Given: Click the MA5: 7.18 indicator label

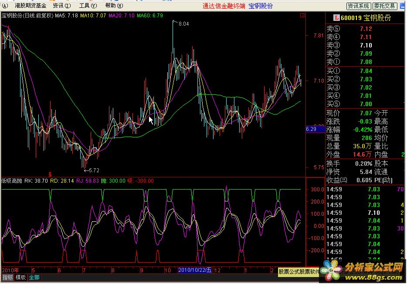Looking at the screenshot, I should [66, 16].
